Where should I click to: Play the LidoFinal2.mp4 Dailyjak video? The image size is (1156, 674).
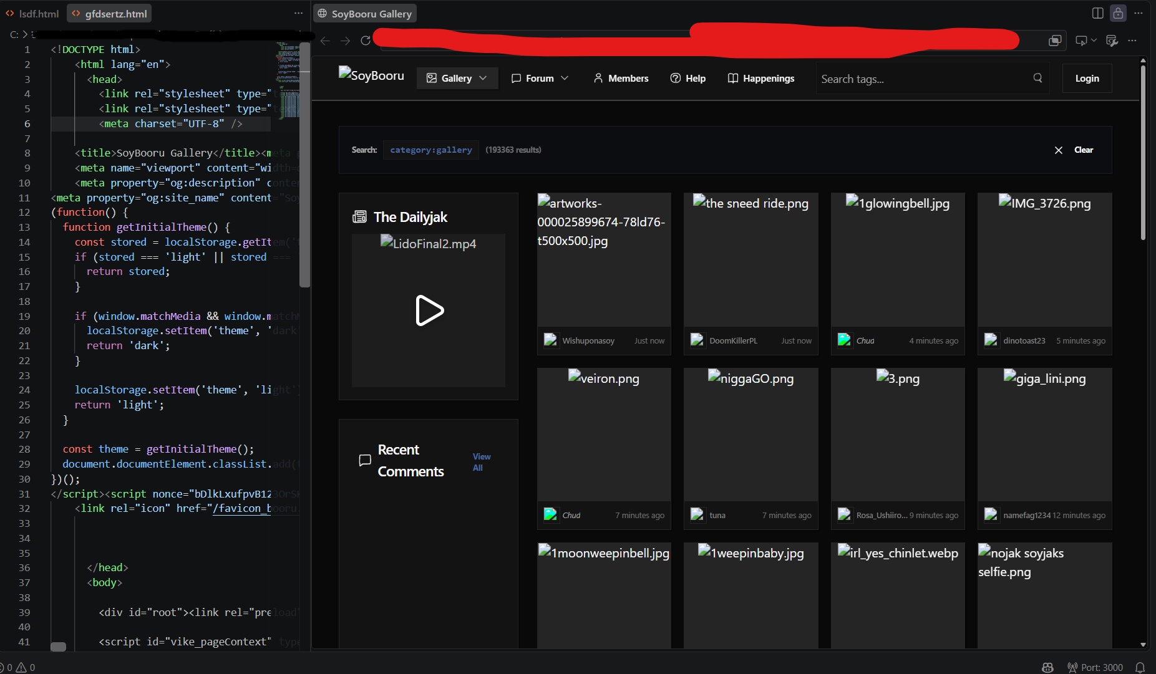429,311
